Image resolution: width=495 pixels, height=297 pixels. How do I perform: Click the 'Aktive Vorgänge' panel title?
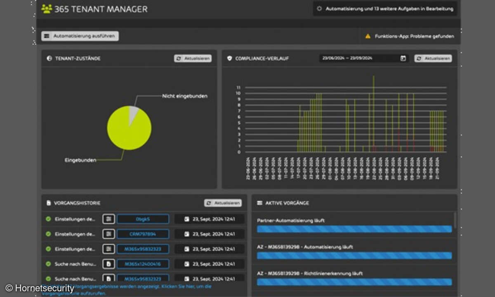point(287,203)
